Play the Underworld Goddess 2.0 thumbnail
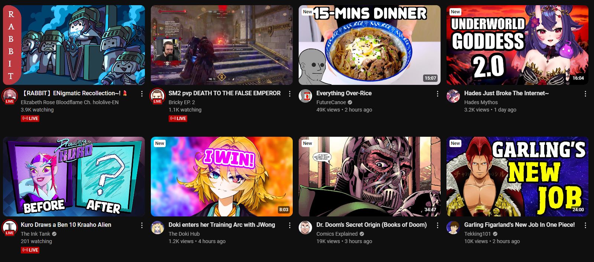 (x=517, y=45)
